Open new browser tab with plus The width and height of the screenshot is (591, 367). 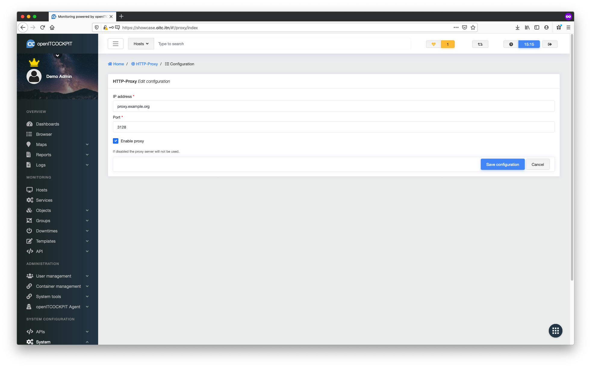coord(121,16)
